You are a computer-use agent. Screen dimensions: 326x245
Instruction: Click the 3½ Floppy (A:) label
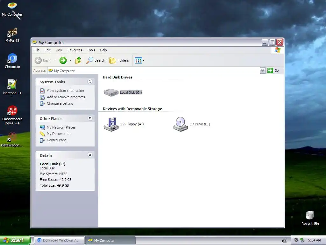132,124
